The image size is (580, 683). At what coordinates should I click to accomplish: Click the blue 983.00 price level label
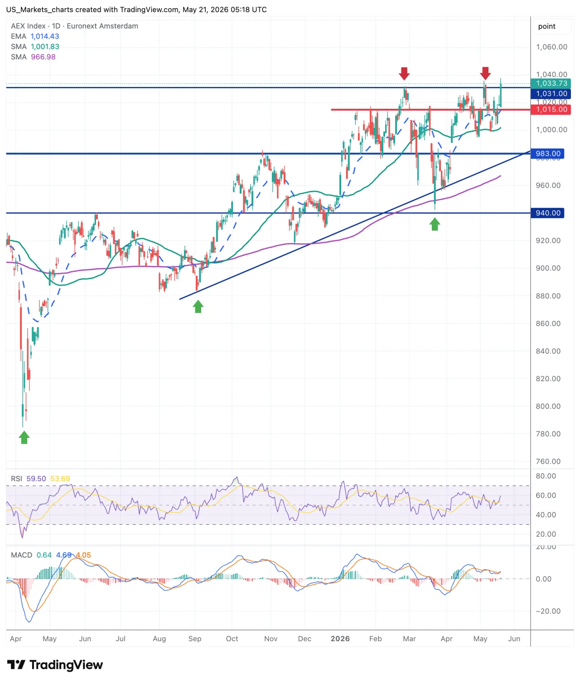click(x=547, y=154)
